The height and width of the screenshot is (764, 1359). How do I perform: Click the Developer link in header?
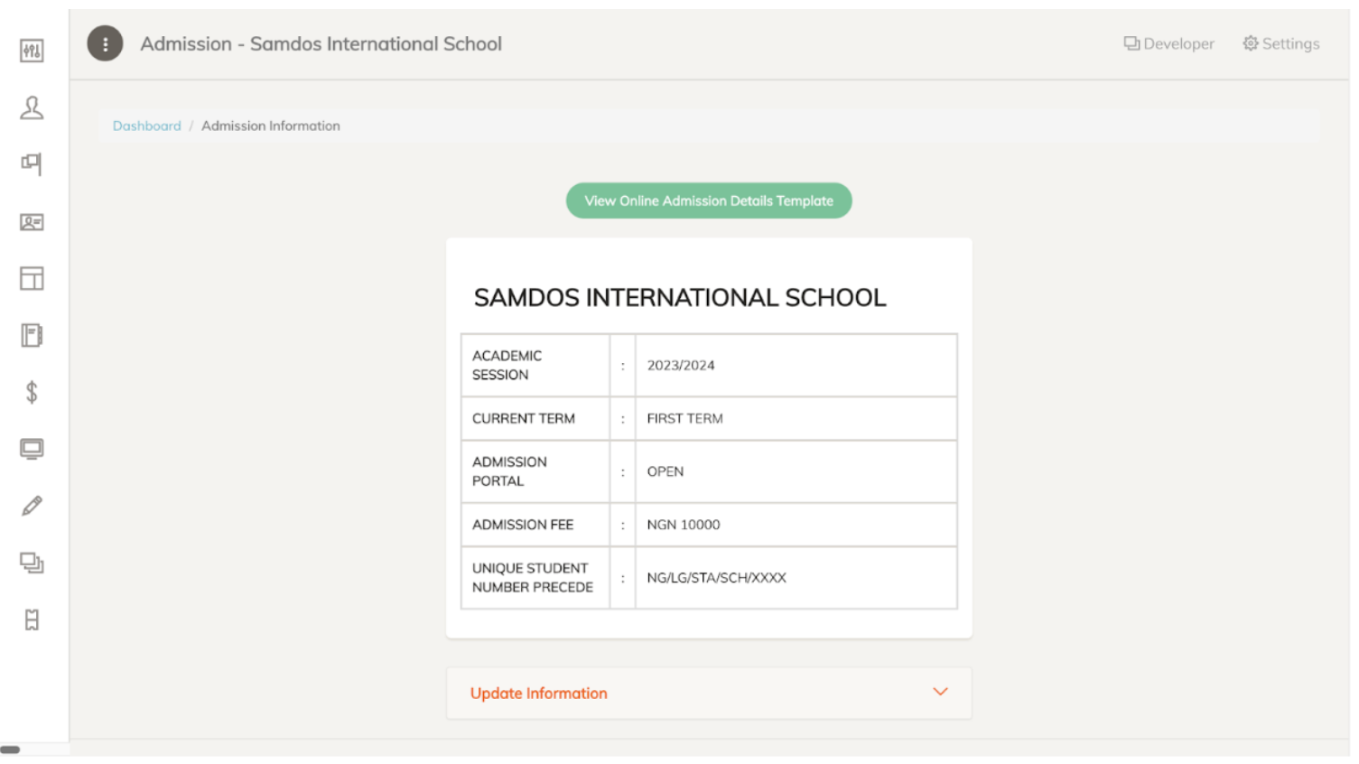(1168, 43)
